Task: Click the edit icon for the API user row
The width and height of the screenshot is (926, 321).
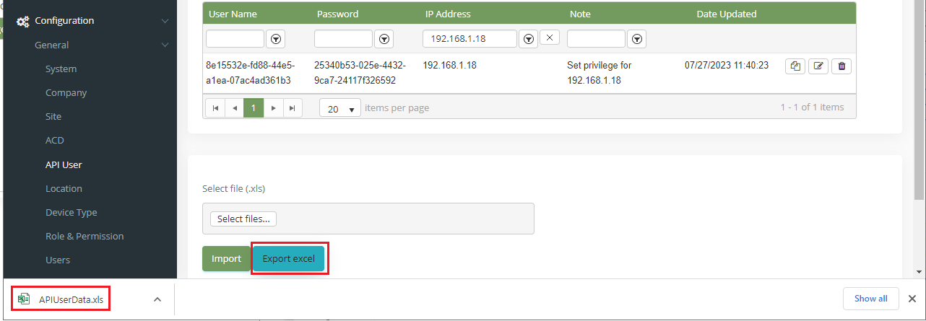Action: coord(818,66)
